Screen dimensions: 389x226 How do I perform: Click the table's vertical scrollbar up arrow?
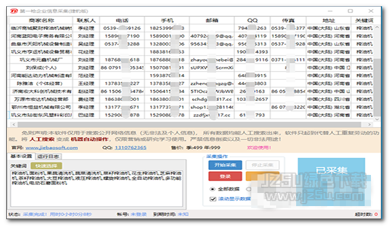(377, 27)
